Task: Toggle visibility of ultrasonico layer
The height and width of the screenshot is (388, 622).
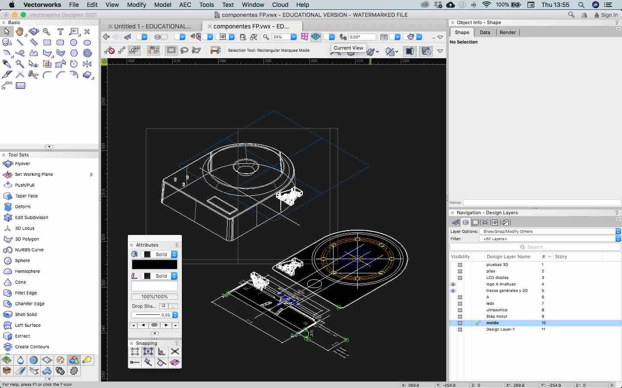Action: click(460, 310)
